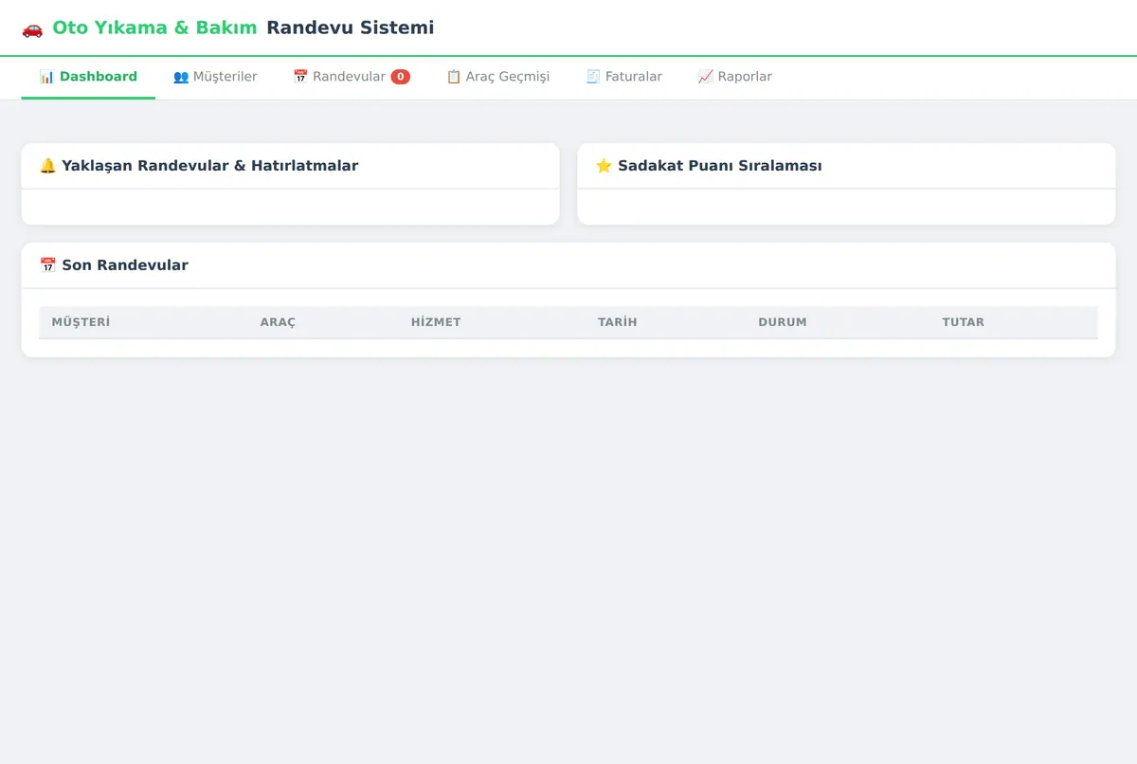1137x764 pixels.
Task: Click the Dashboard bar chart icon
Action: [x=46, y=77]
